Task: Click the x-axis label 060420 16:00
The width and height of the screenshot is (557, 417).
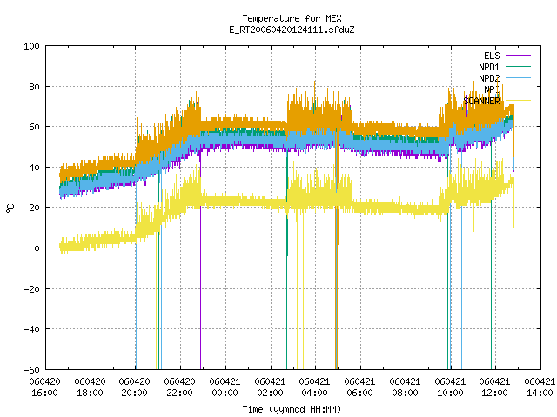Action: coord(44,387)
